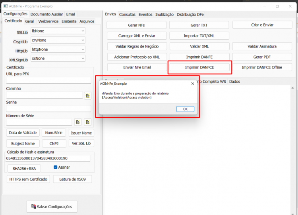298x215 pixels.
Task: Click the first icon beside Número de Série
Action: click(78, 122)
